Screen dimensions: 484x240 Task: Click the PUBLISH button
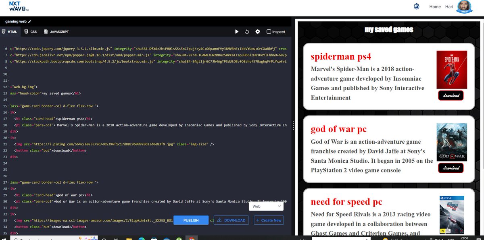point(191,220)
